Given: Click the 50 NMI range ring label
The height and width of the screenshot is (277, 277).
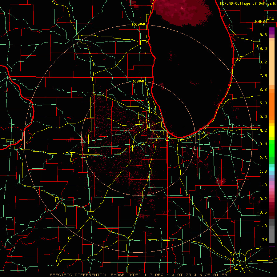Looking at the screenshot, I should tap(138, 81).
